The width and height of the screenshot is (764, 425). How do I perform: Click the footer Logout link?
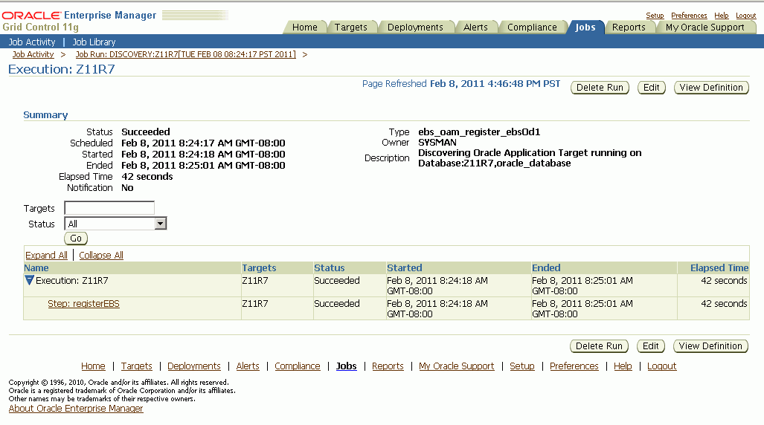click(x=661, y=366)
